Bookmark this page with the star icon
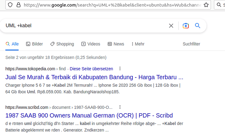The width and height of the screenshot is (225, 139). point(206,5)
